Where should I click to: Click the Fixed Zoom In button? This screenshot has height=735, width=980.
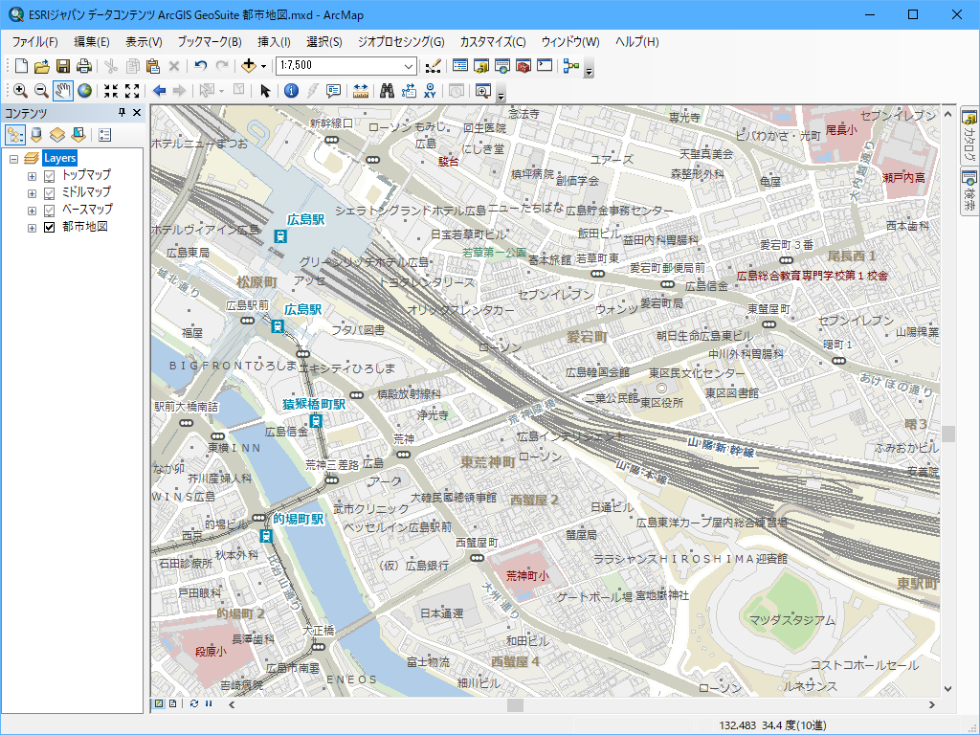111,91
